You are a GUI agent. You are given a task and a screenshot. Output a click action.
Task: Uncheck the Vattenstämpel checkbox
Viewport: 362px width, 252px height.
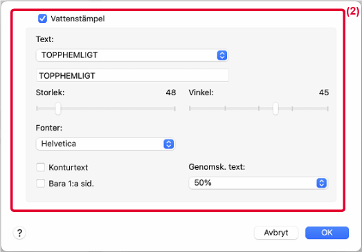coord(42,19)
